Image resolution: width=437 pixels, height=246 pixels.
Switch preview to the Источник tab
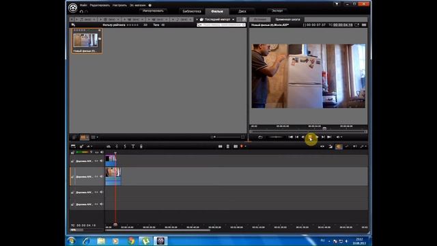coord(259,19)
